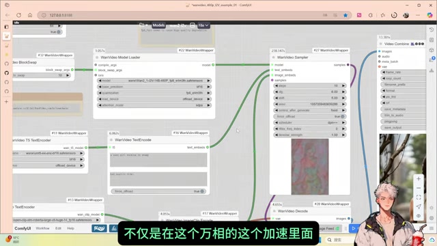Click the browser refresh icon
437x246 pixels.
pos(18,15)
